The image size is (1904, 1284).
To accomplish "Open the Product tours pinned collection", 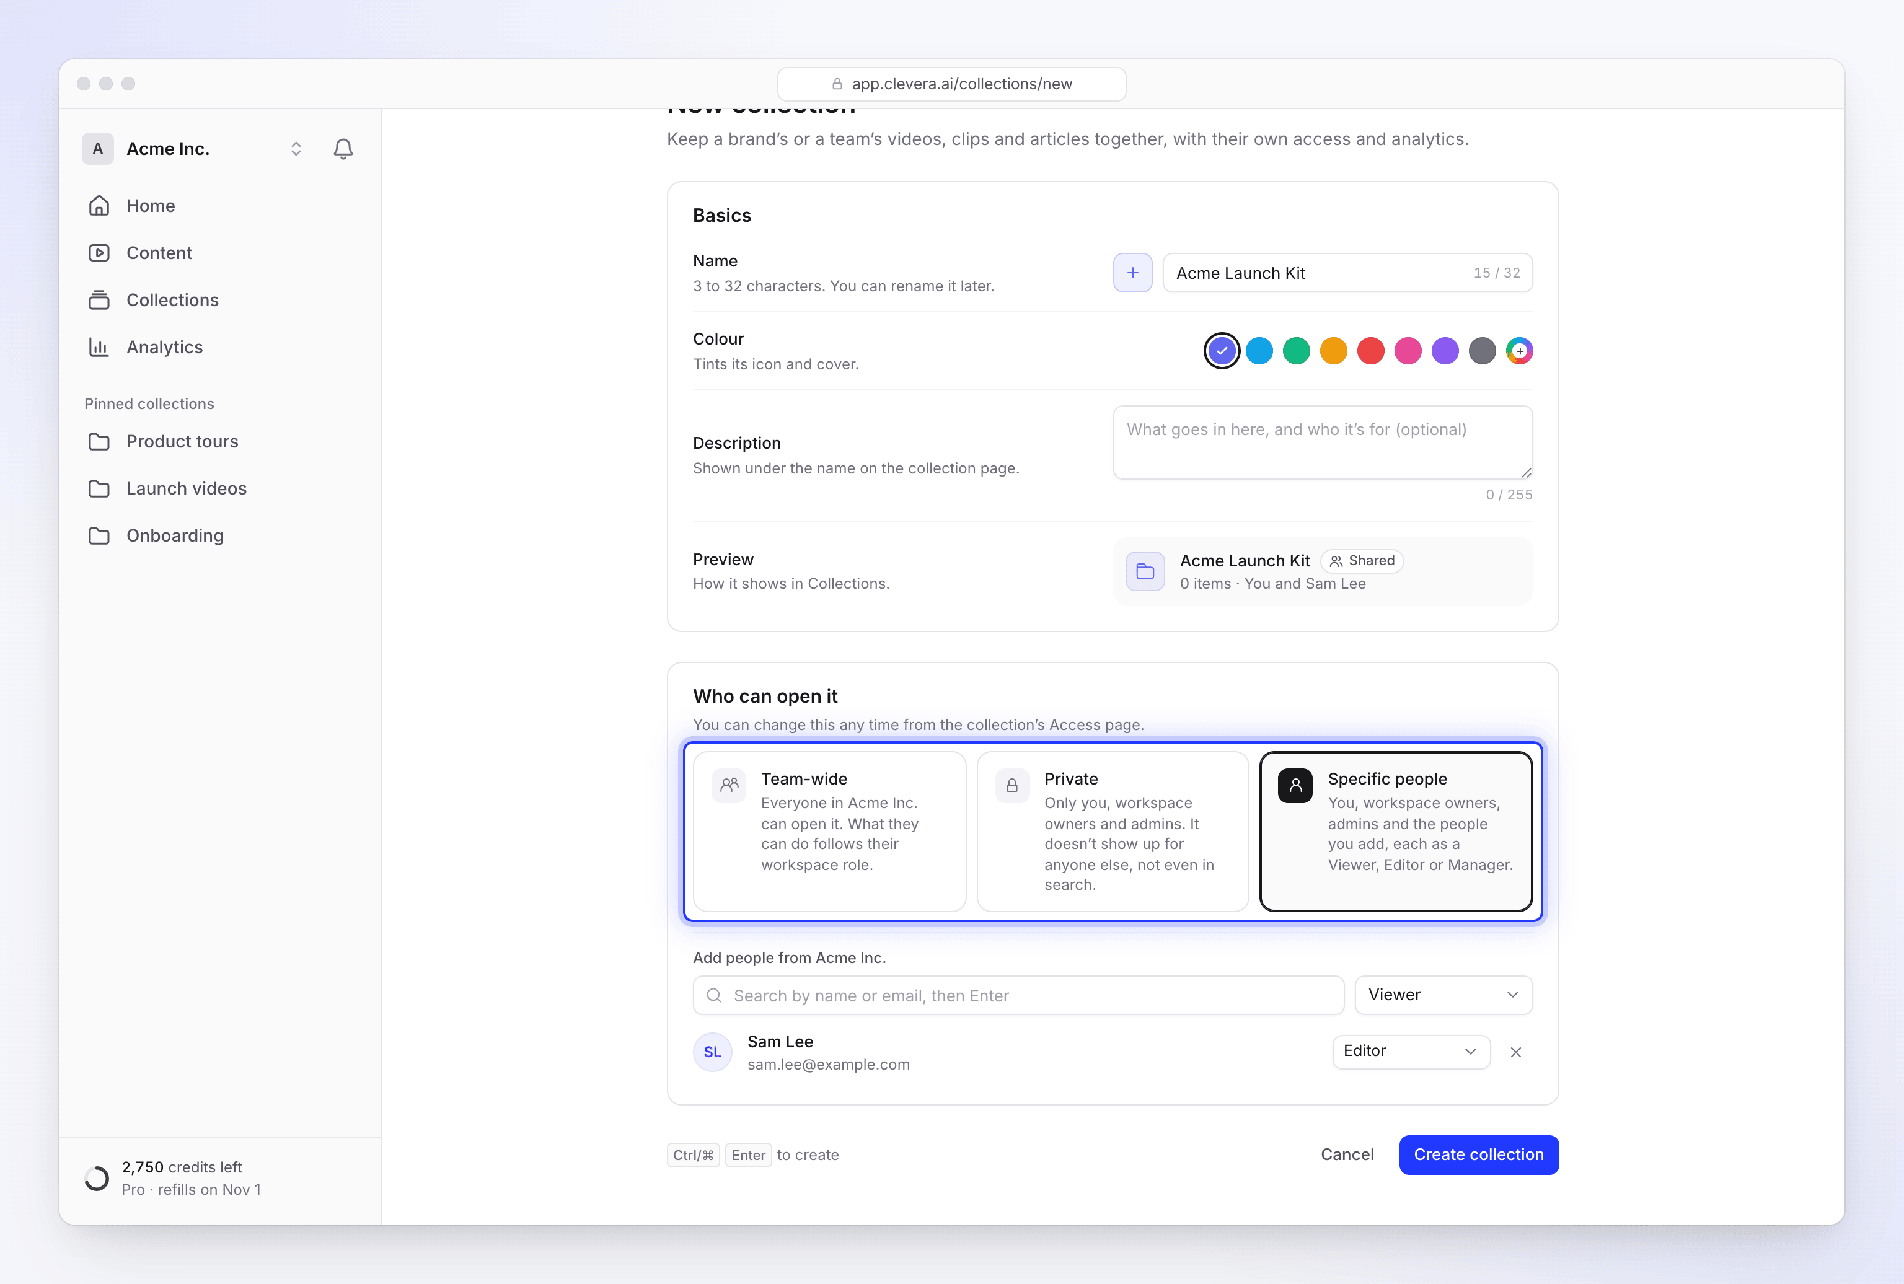I will tap(219, 441).
